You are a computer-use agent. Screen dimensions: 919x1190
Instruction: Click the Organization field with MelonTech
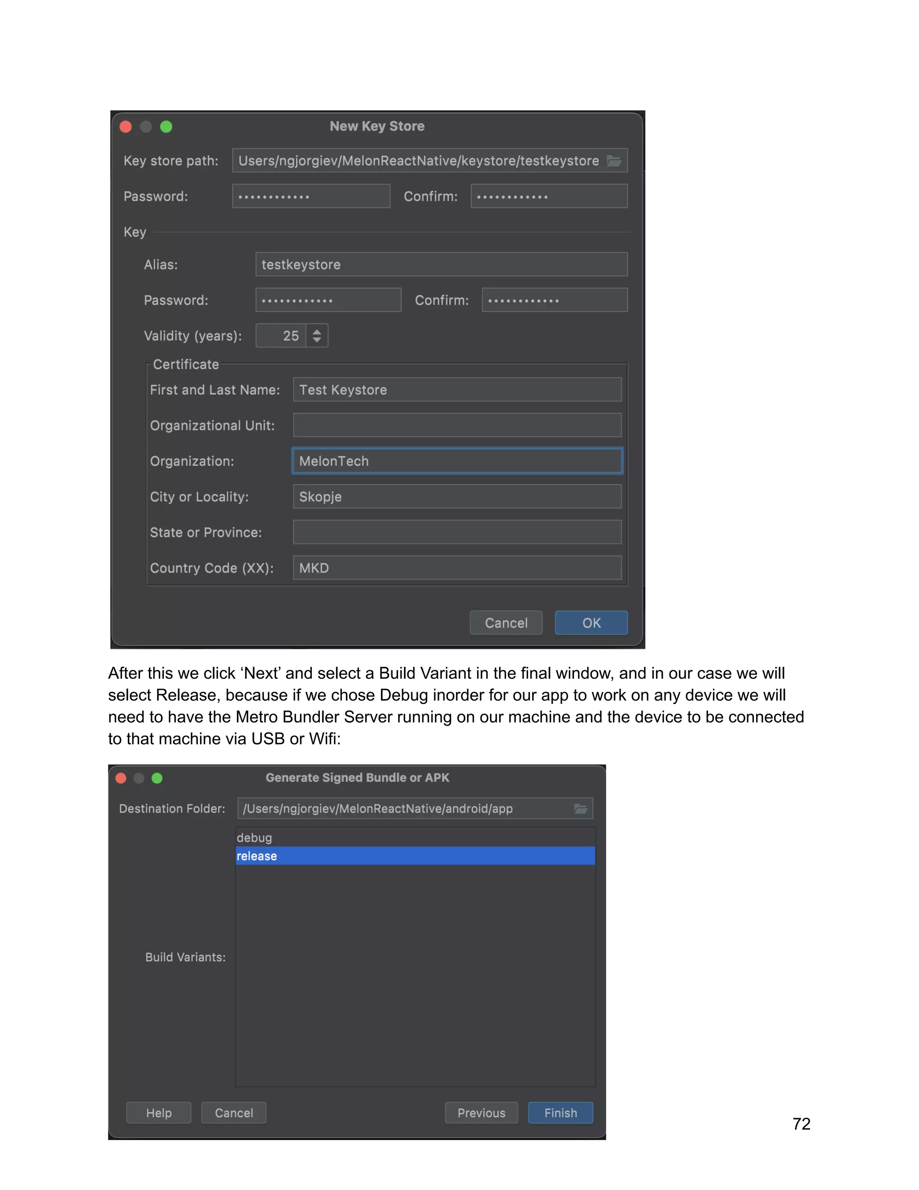pos(457,461)
